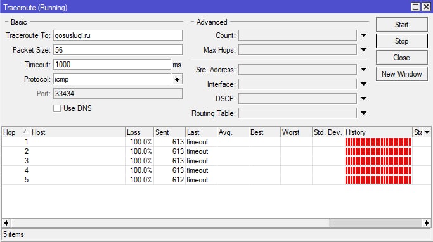Sort the table by Hop column header
Image resolution: width=433 pixels, height=242 pixels.
tap(15, 132)
